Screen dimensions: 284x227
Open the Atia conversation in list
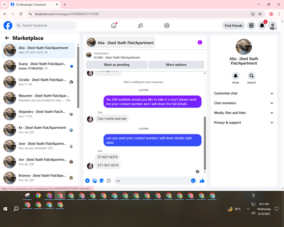click(38, 50)
